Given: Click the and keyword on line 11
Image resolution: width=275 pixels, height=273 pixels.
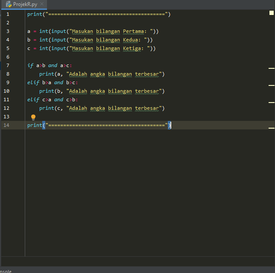Looking at the screenshot, I should pos(59,100).
